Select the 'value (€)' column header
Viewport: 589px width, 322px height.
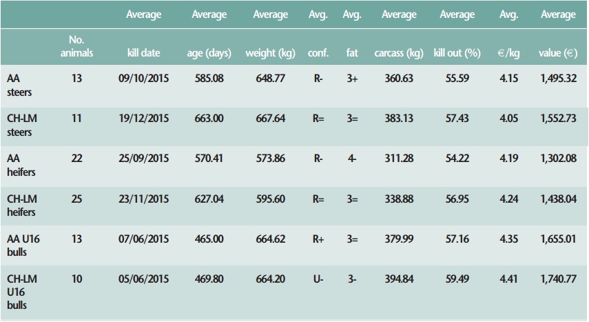pyautogui.click(x=558, y=53)
